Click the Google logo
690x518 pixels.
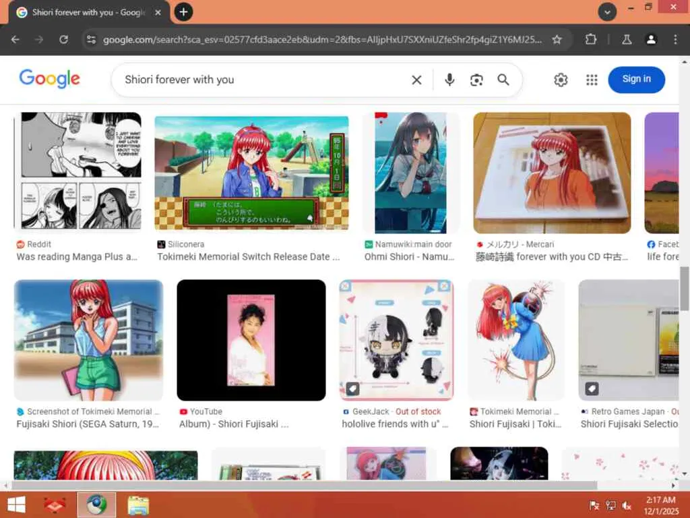click(x=50, y=79)
